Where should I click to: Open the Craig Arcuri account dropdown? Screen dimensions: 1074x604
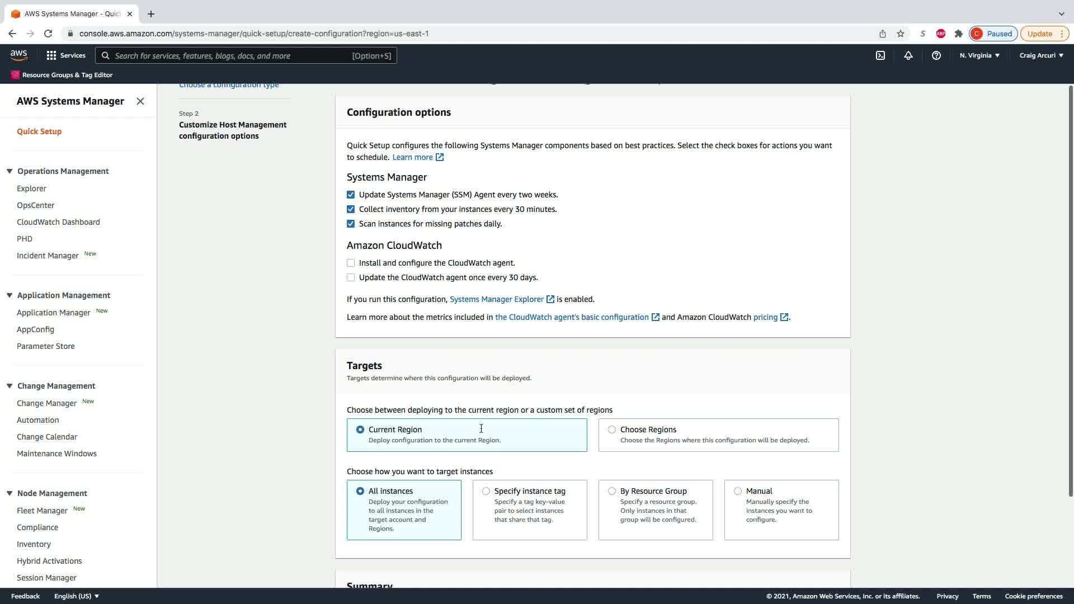[1041, 55]
